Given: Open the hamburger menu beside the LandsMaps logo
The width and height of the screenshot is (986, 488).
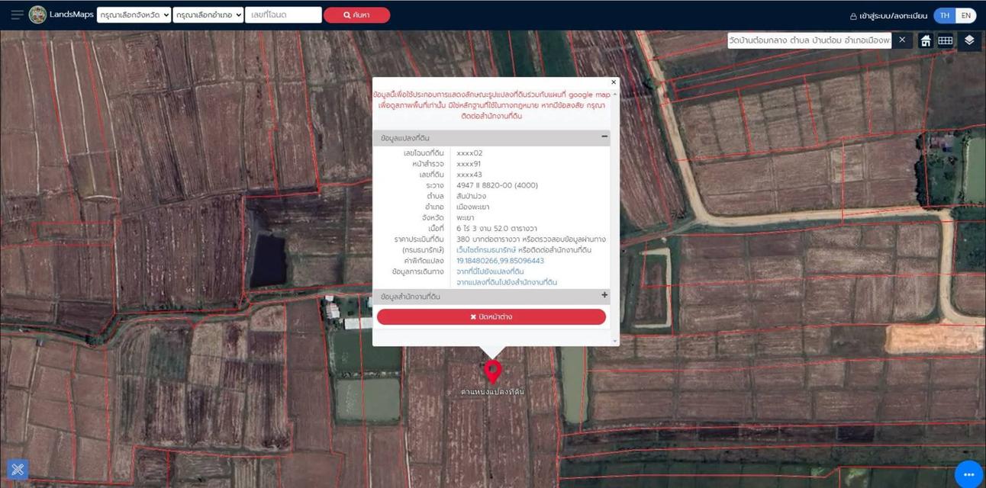Looking at the screenshot, I should coord(17,15).
